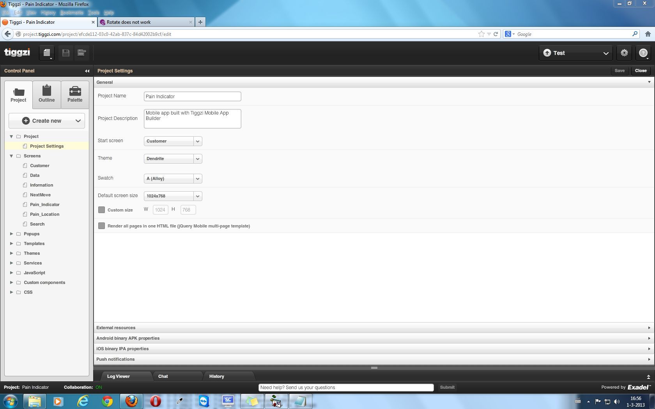Open the Theme dropdown showing Dendrite
The width and height of the screenshot is (655, 409).
(x=173, y=159)
